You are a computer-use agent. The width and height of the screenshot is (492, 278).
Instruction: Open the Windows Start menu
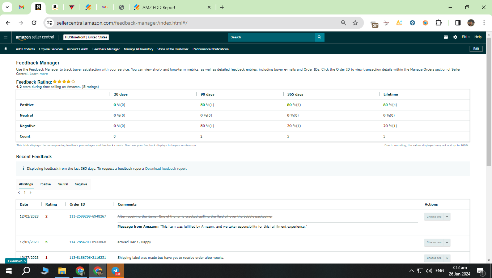(x=9, y=271)
